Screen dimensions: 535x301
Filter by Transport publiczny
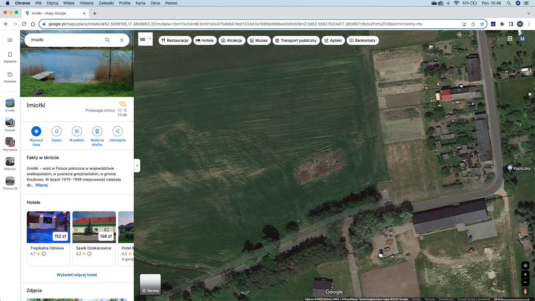tap(296, 41)
